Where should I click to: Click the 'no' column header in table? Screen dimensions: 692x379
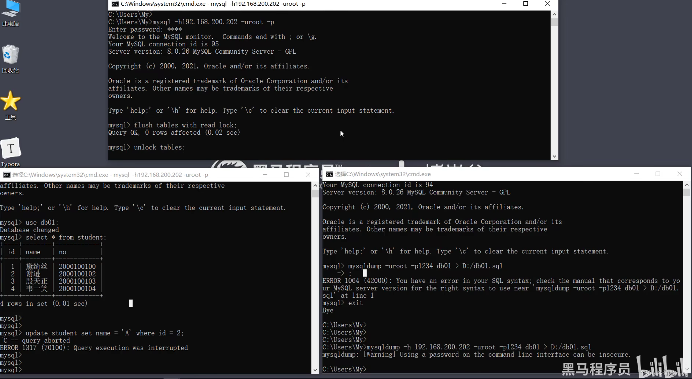point(62,252)
